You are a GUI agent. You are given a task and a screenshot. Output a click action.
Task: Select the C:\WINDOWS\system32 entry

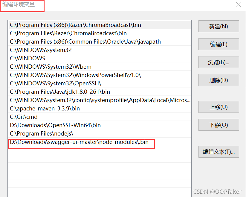coord(100,50)
